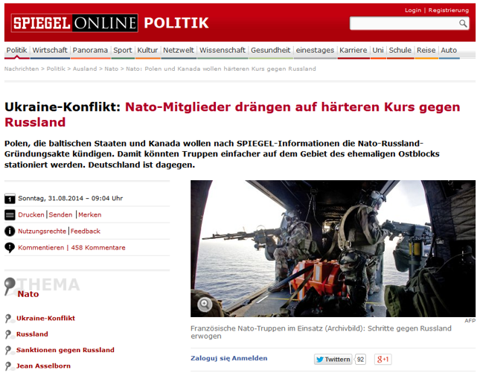This screenshot has width=480, height=373.
Task: Switch to the Netzwelt tab
Action: tap(179, 51)
